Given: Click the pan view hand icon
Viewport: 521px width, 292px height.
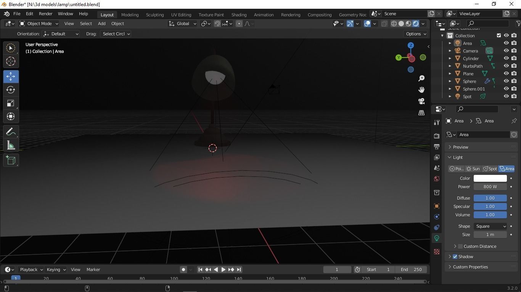Looking at the screenshot, I should tap(421, 90).
